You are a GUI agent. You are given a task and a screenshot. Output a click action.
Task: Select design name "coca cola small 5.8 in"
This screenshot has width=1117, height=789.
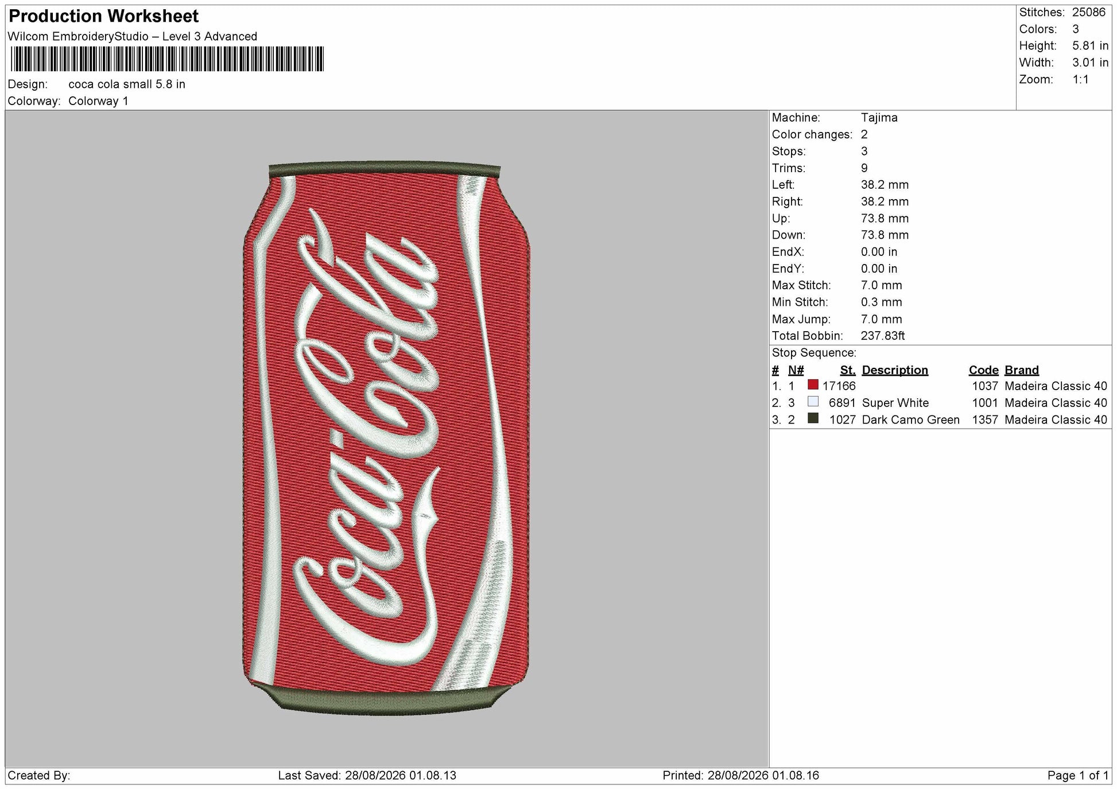click(127, 84)
